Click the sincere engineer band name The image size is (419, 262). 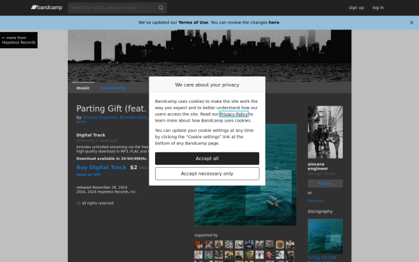[x=318, y=166]
